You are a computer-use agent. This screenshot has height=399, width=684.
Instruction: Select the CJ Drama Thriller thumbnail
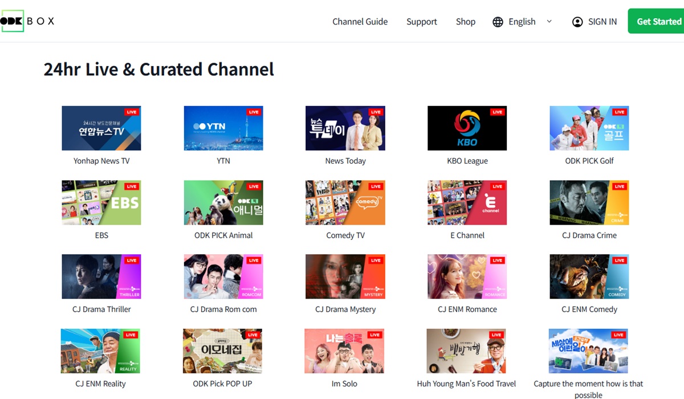coord(101,276)
